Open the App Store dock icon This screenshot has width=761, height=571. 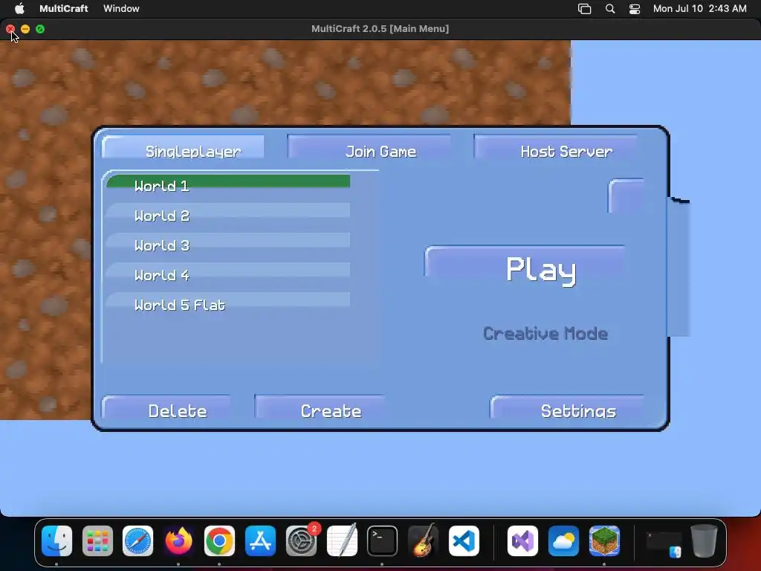point(260,541)
